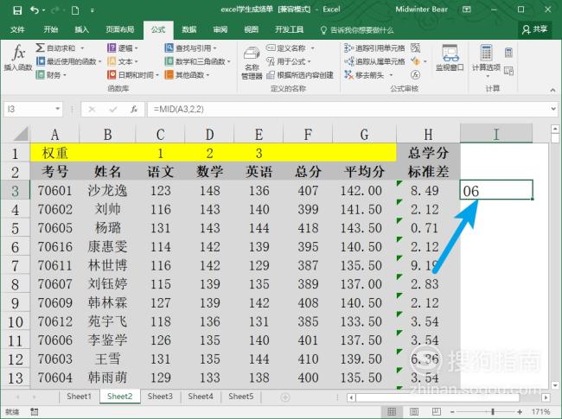Collapse the ribbon with the chevron
The height and width of the screenshot is (419, 562).
tap(552, 90)
